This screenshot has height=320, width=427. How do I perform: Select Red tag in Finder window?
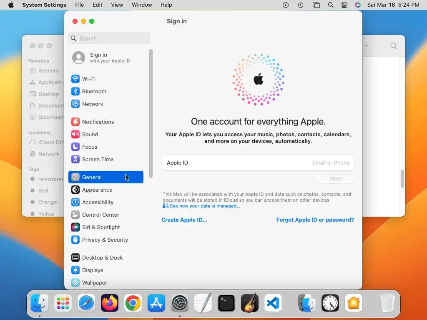[39, 191]
